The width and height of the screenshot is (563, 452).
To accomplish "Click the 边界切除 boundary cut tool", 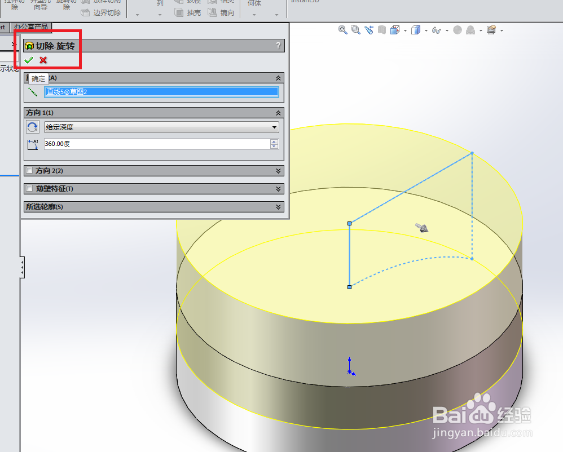I will coord(101,13).
